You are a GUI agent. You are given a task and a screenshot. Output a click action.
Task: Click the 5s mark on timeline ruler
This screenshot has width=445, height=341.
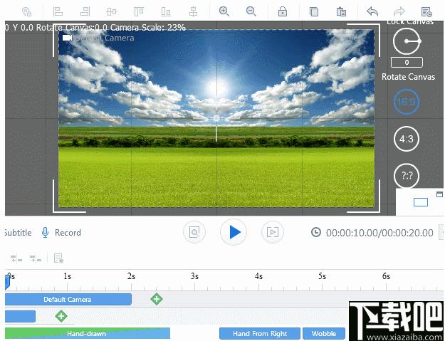[322, 276]
